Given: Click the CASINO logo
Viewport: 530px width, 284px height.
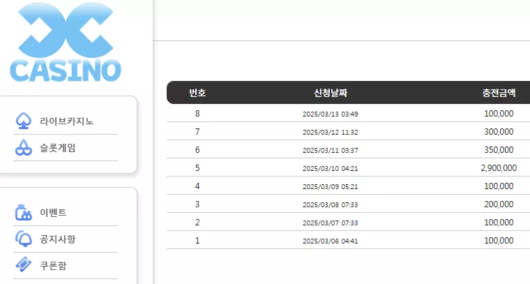Looking at the screenshot, I should coord(66,42).
